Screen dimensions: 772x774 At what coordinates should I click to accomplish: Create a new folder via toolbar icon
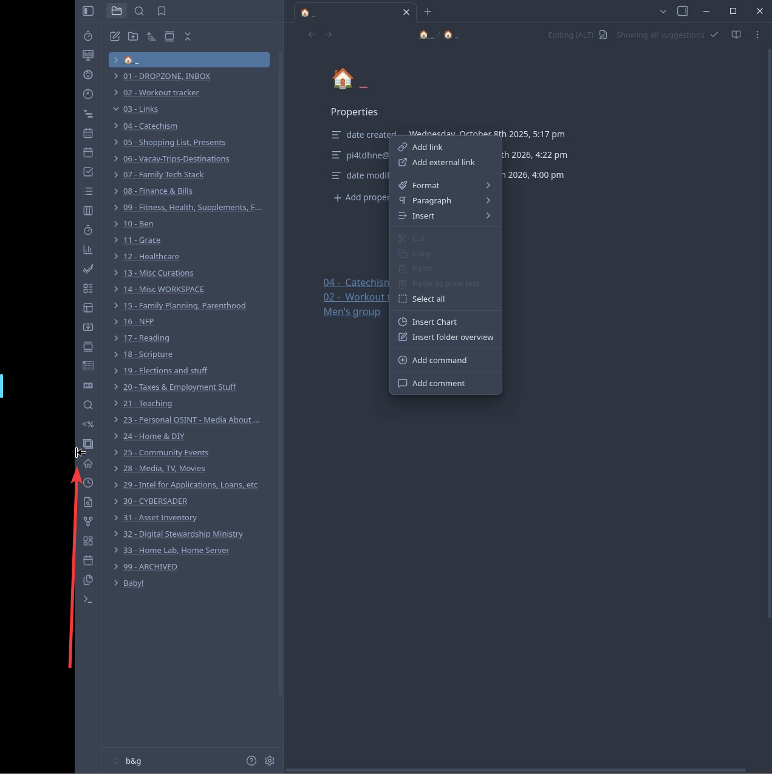tap(133, 36)
